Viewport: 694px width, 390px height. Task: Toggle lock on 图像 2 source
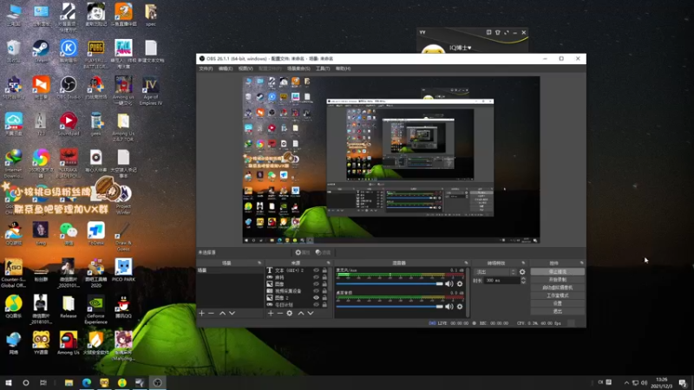coord(324,298)
